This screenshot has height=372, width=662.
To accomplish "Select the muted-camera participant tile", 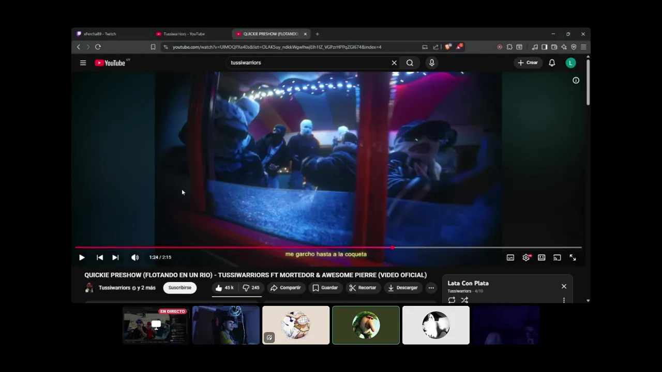I will pyautogui.click(x=296, y=325).
